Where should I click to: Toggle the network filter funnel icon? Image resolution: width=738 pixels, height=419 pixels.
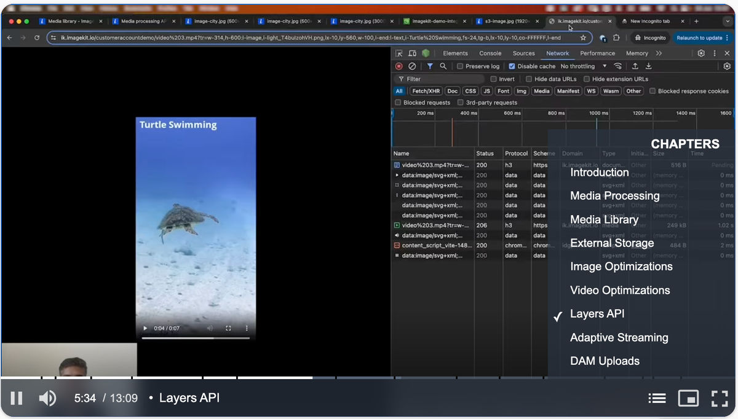430,66
